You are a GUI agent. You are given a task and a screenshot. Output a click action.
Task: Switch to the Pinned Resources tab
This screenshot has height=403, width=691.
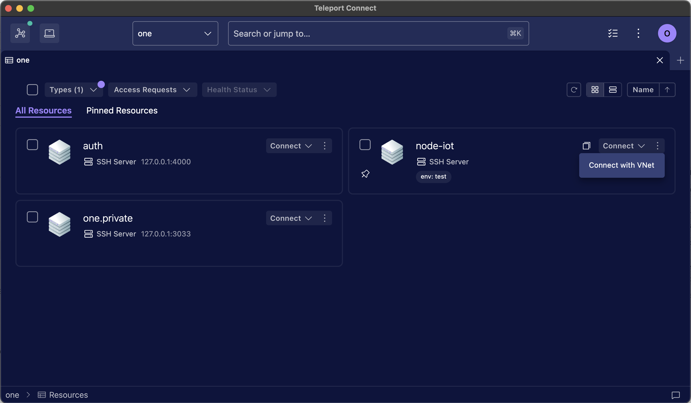(122, 110)
